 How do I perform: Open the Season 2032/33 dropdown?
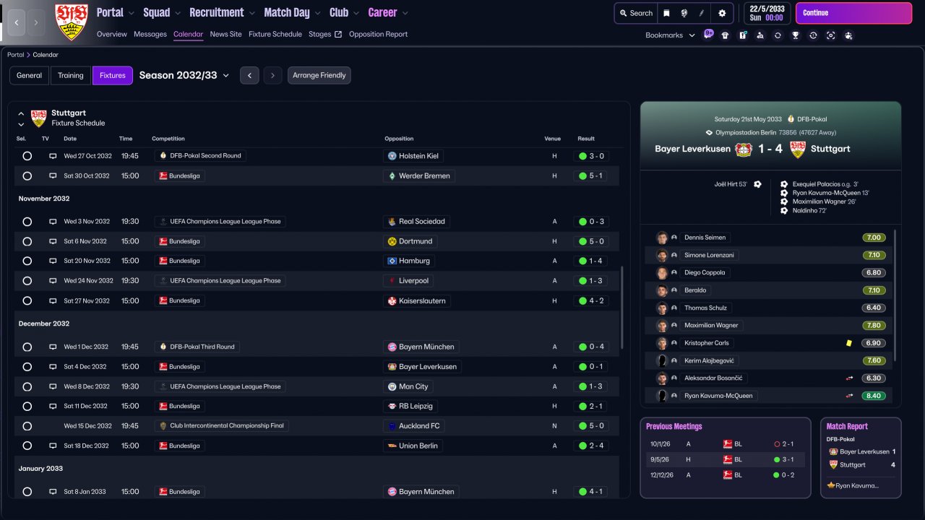pos(184,75)
